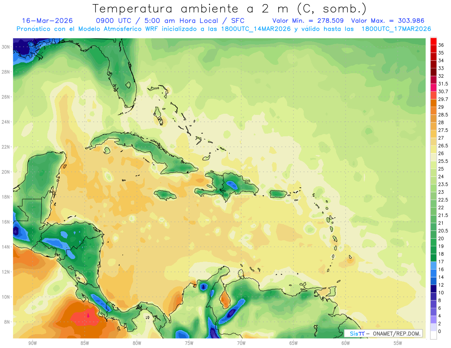The width and height of the screenshot is (451, 348).
Task: Click the "28N" latitude label
Action: 6,72
